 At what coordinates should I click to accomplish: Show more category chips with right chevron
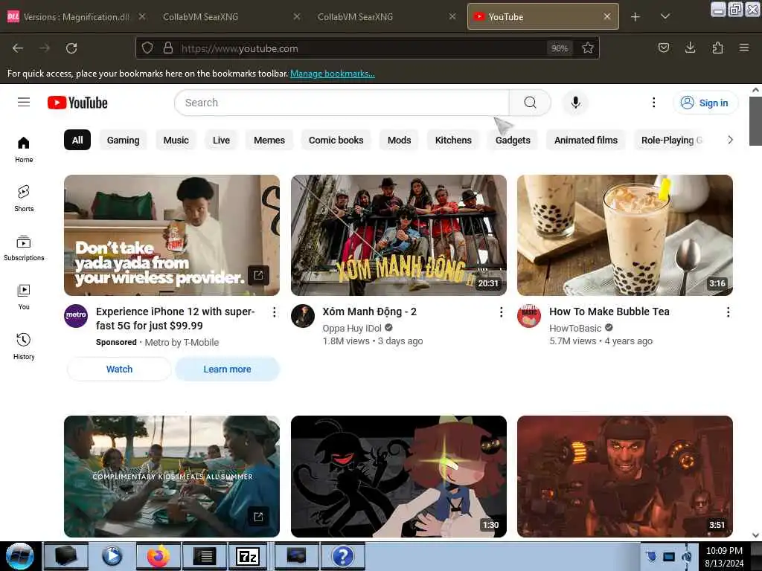coord(730,140)
